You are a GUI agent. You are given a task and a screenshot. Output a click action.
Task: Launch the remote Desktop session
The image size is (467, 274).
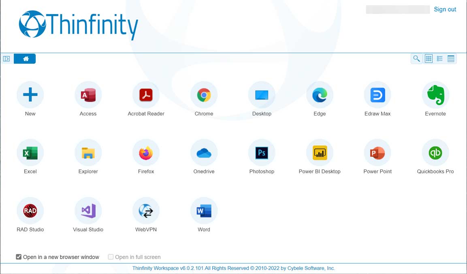(x=262, y=95)
